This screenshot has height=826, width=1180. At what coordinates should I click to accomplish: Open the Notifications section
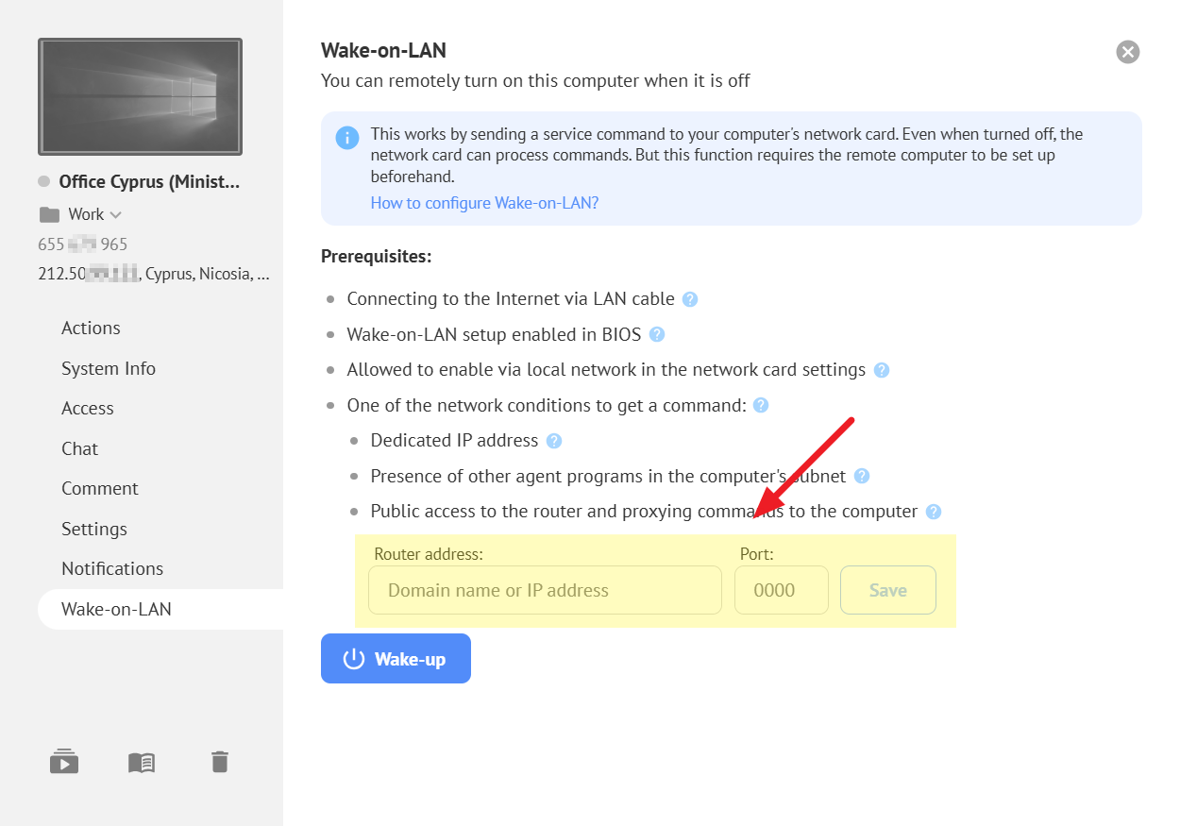pos(112,568)
